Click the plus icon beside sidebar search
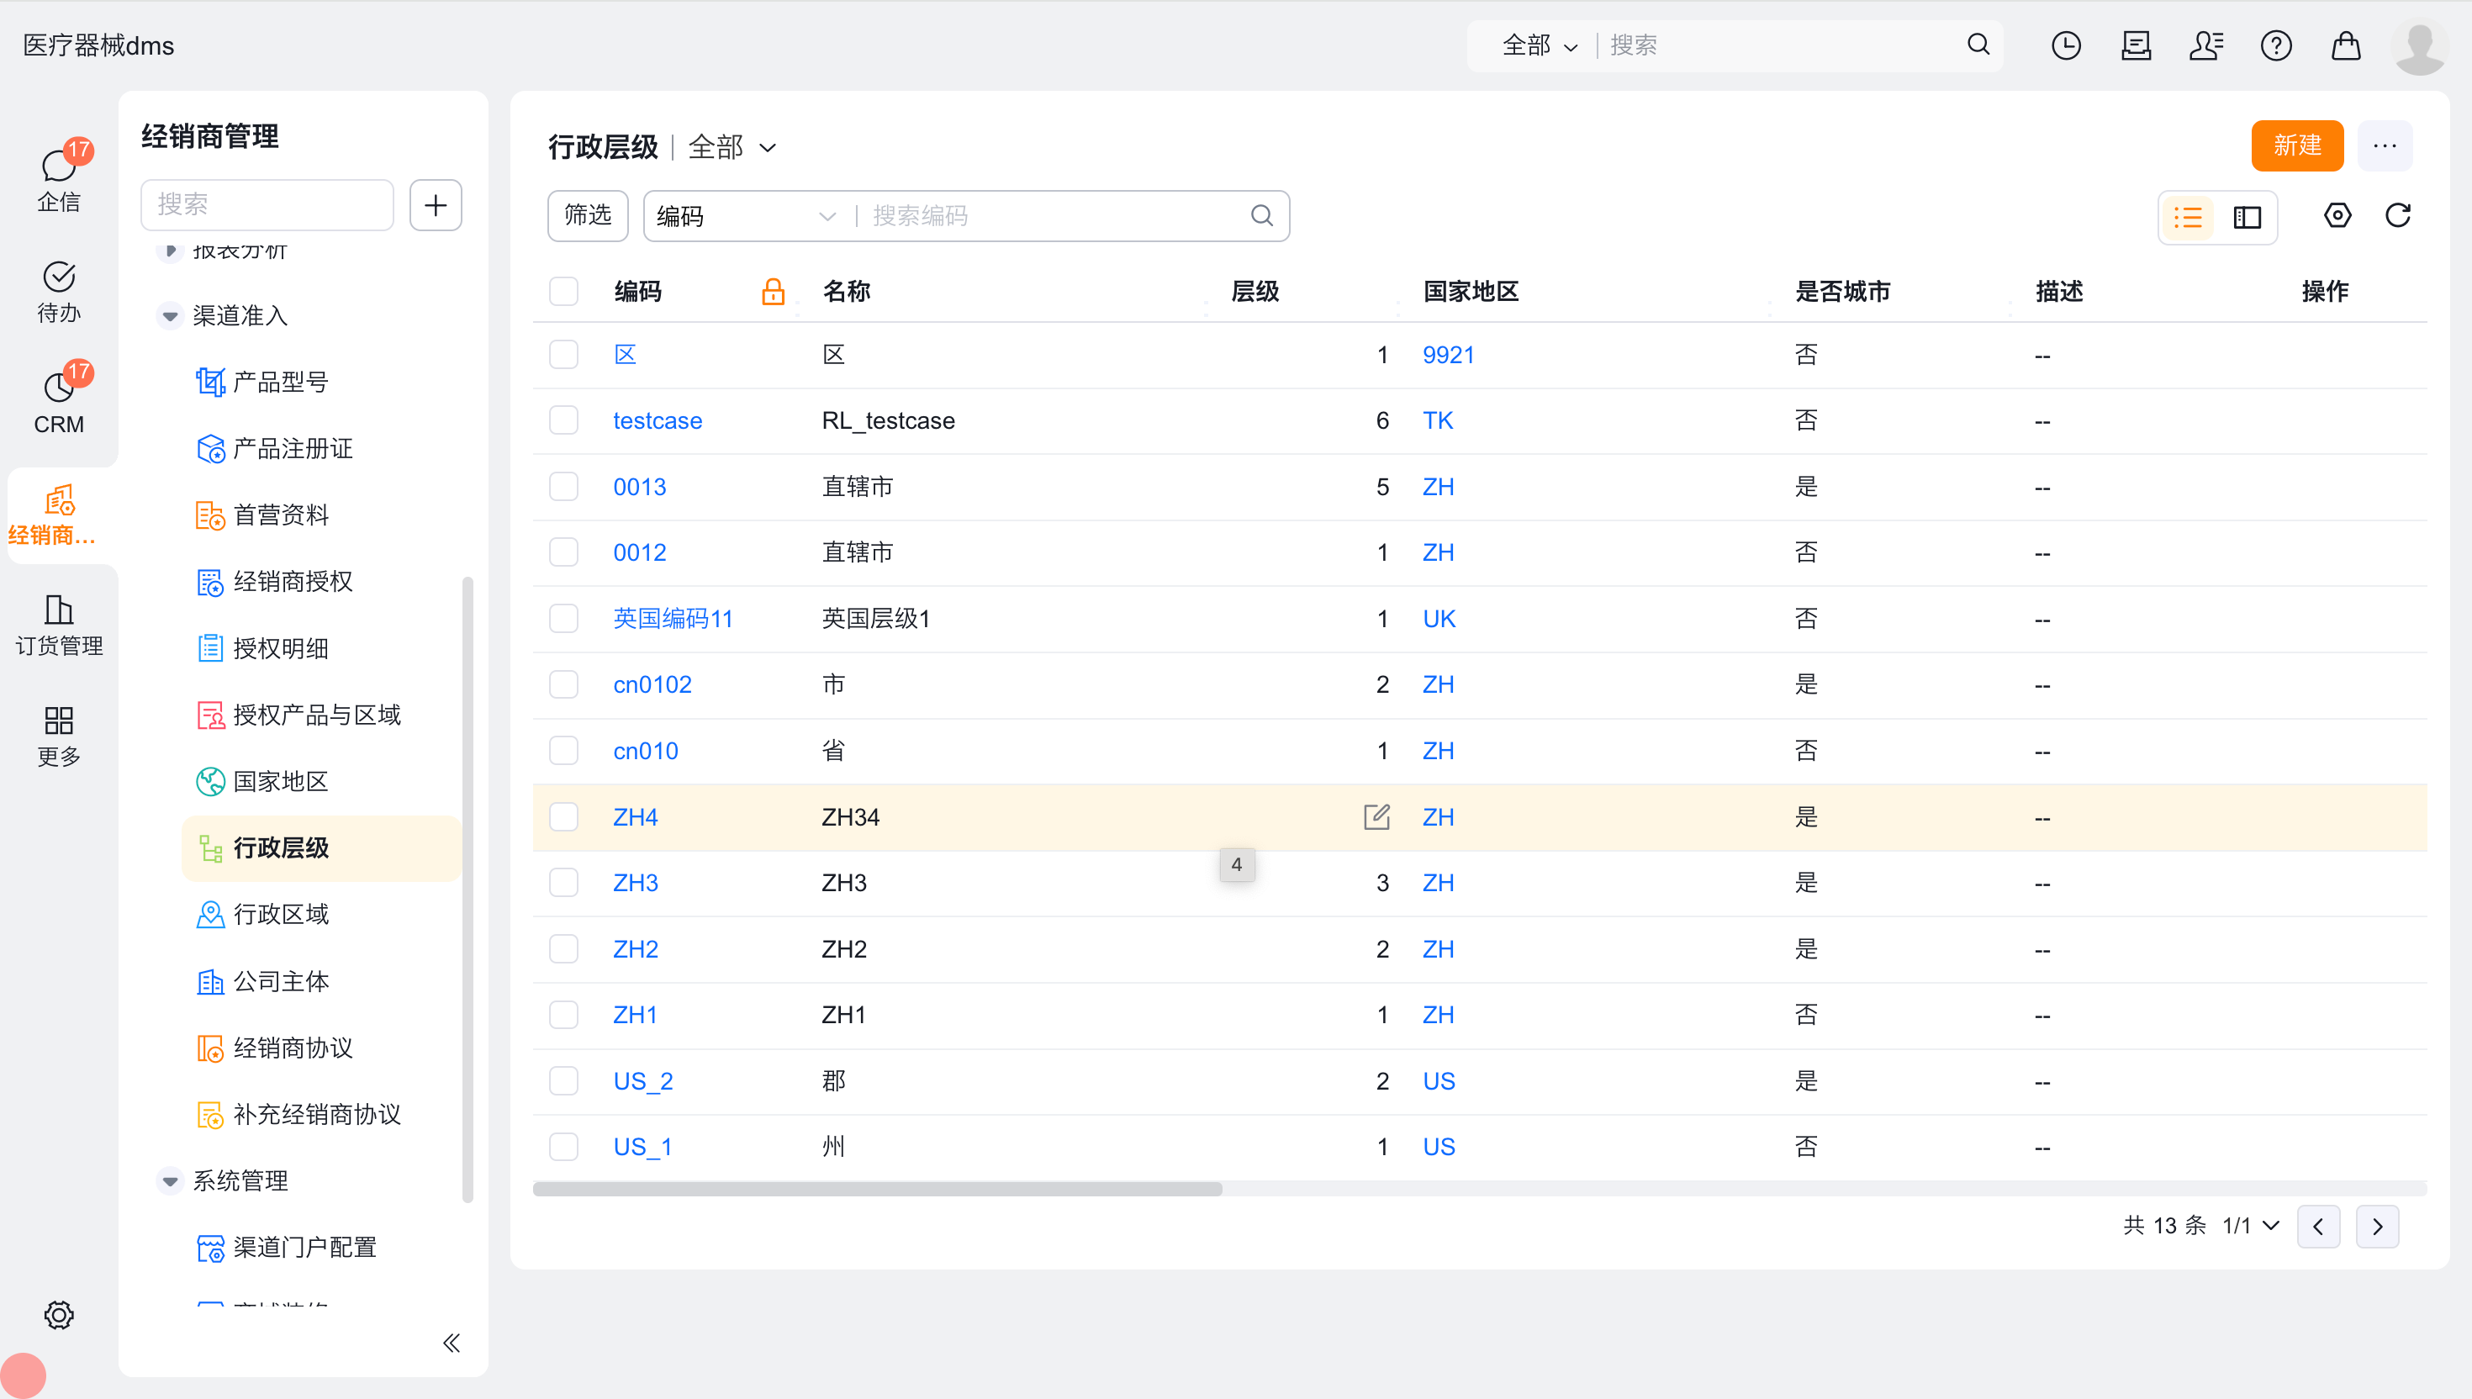Image resolution: width=2472 pixels, height=1399 pixels. pyautogui.click(x=436, y=204)
